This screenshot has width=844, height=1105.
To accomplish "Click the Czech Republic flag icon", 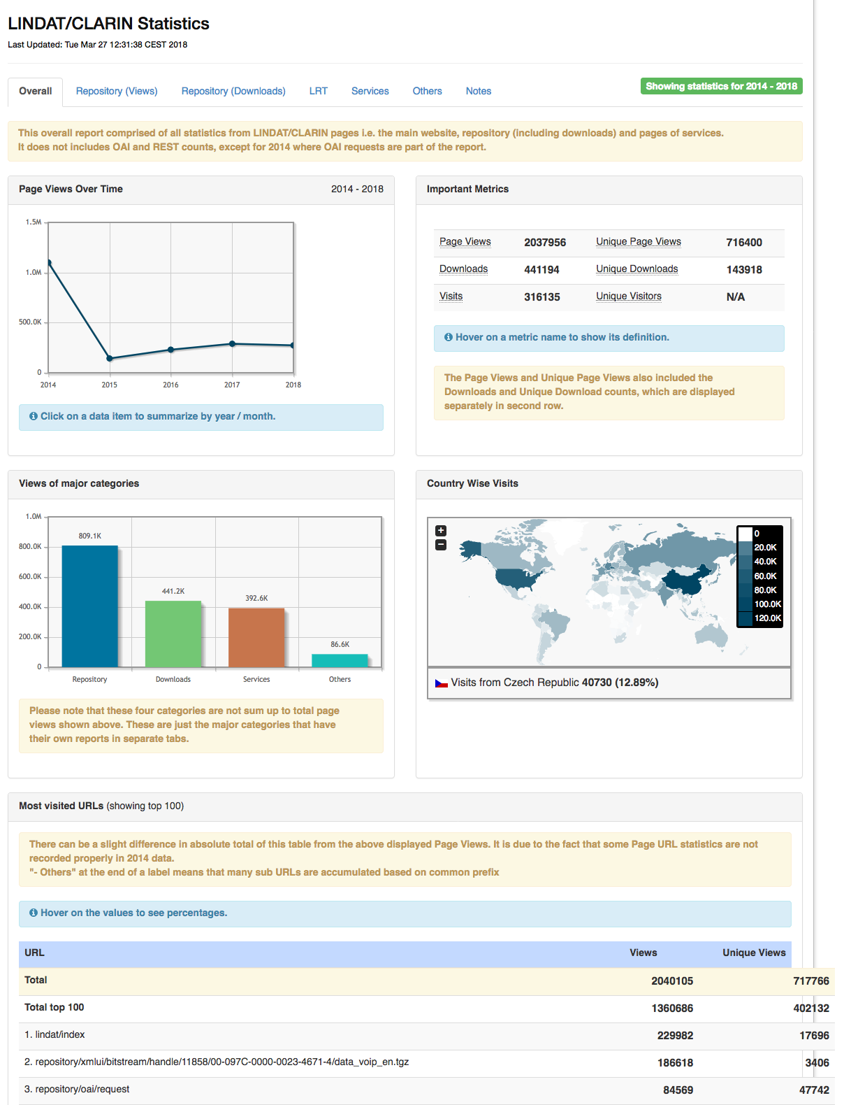I will (x=442, y=683).
